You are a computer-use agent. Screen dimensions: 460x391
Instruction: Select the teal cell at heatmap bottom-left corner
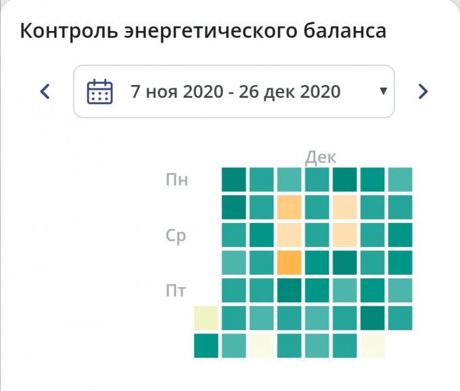206,345
